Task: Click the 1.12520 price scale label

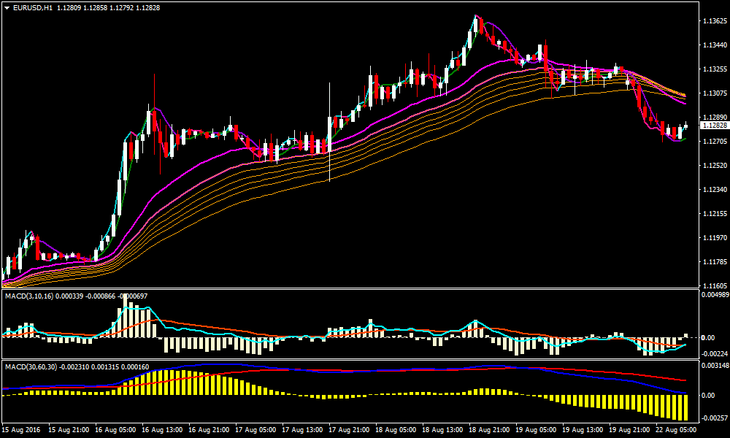Action: click(x=713, y=166)
